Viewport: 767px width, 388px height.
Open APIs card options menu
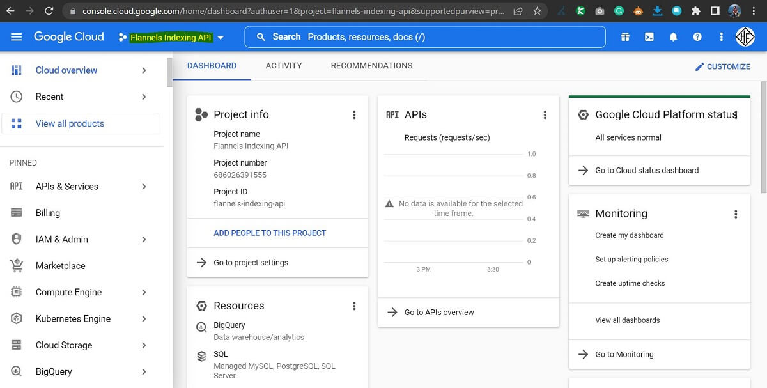(x=545, y=115)
